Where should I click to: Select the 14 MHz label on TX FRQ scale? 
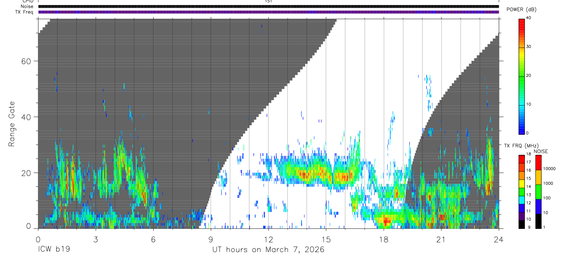click(x=528, y=187)
